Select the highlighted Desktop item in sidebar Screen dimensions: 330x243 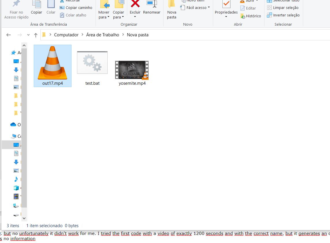11,145
